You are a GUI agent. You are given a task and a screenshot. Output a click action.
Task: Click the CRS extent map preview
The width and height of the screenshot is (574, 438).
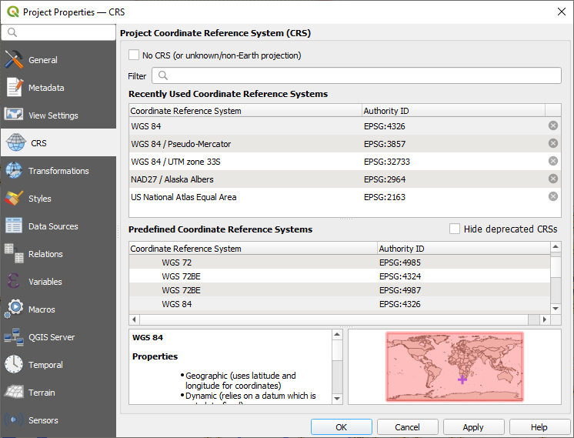click(454, 366)
